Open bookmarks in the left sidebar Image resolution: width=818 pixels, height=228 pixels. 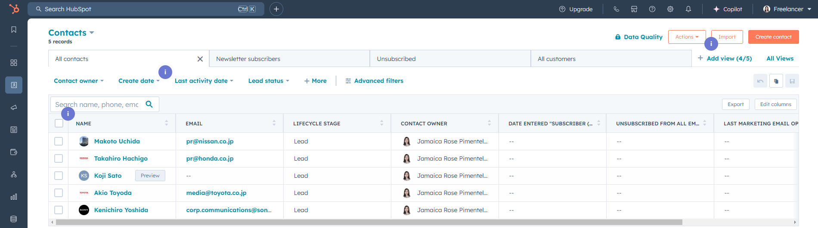click(x=14, y=30)
